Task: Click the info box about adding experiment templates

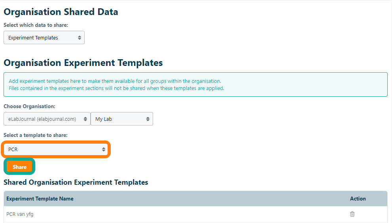Action: tap(195, 84)
